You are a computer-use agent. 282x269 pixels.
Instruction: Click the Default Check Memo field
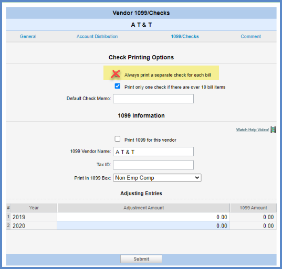(x=153, y=99)
